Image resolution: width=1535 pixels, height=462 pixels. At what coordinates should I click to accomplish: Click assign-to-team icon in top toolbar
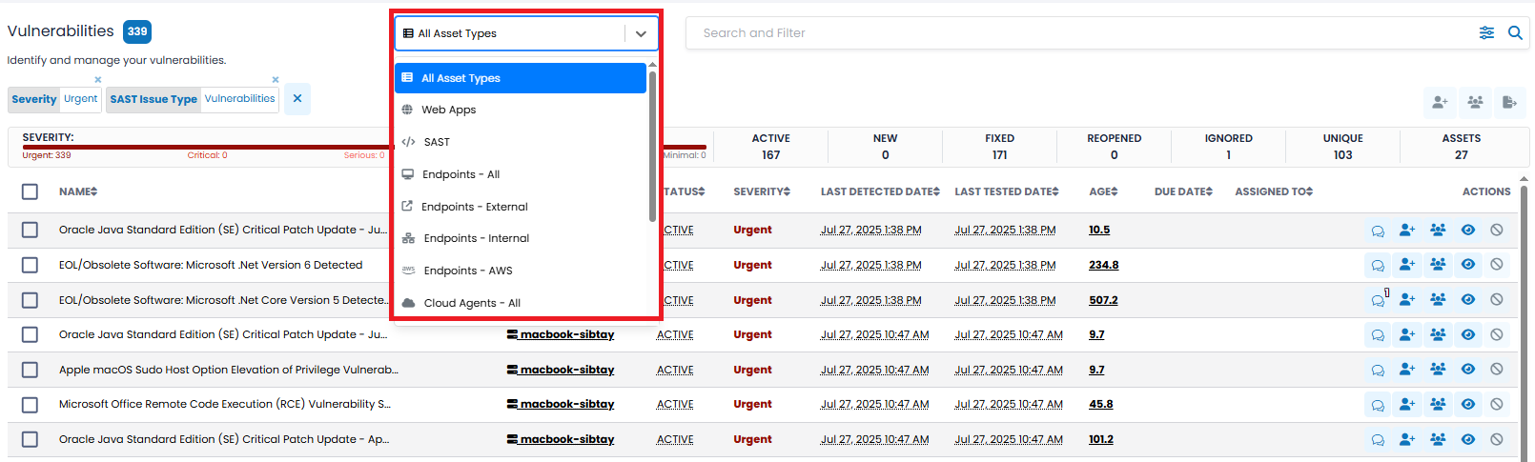pyautogui.click(x=1475, y=102)
